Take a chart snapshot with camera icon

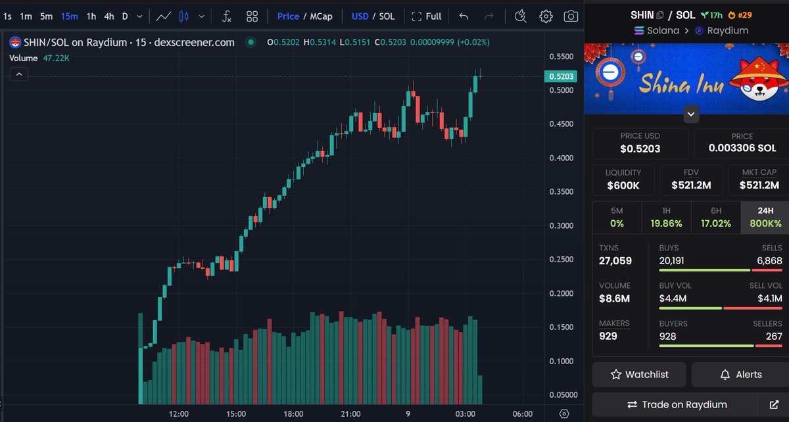pyautogui.click(x=571, y=16)
